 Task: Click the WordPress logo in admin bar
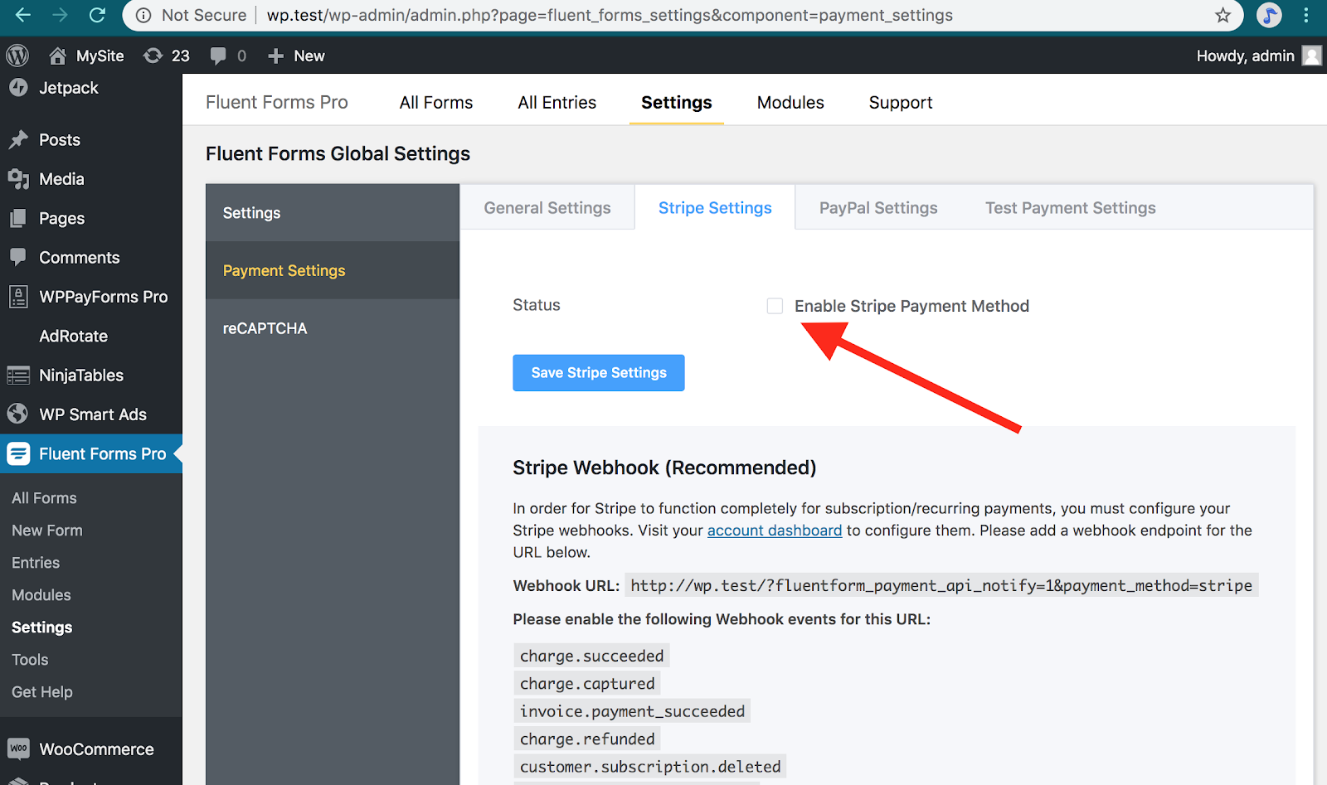[17, 56]
